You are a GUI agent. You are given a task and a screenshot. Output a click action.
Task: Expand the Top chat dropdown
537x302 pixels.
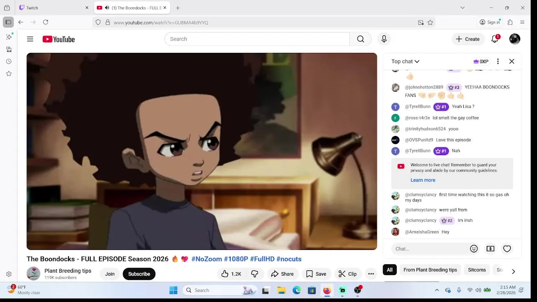pos(405,61)
